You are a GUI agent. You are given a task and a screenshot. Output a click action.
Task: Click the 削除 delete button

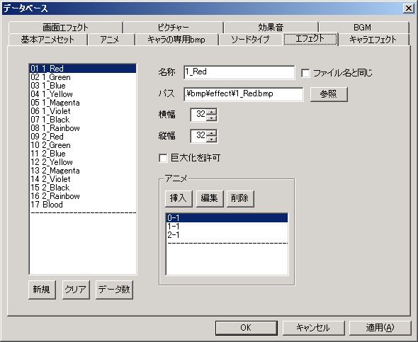pos(240,198)
